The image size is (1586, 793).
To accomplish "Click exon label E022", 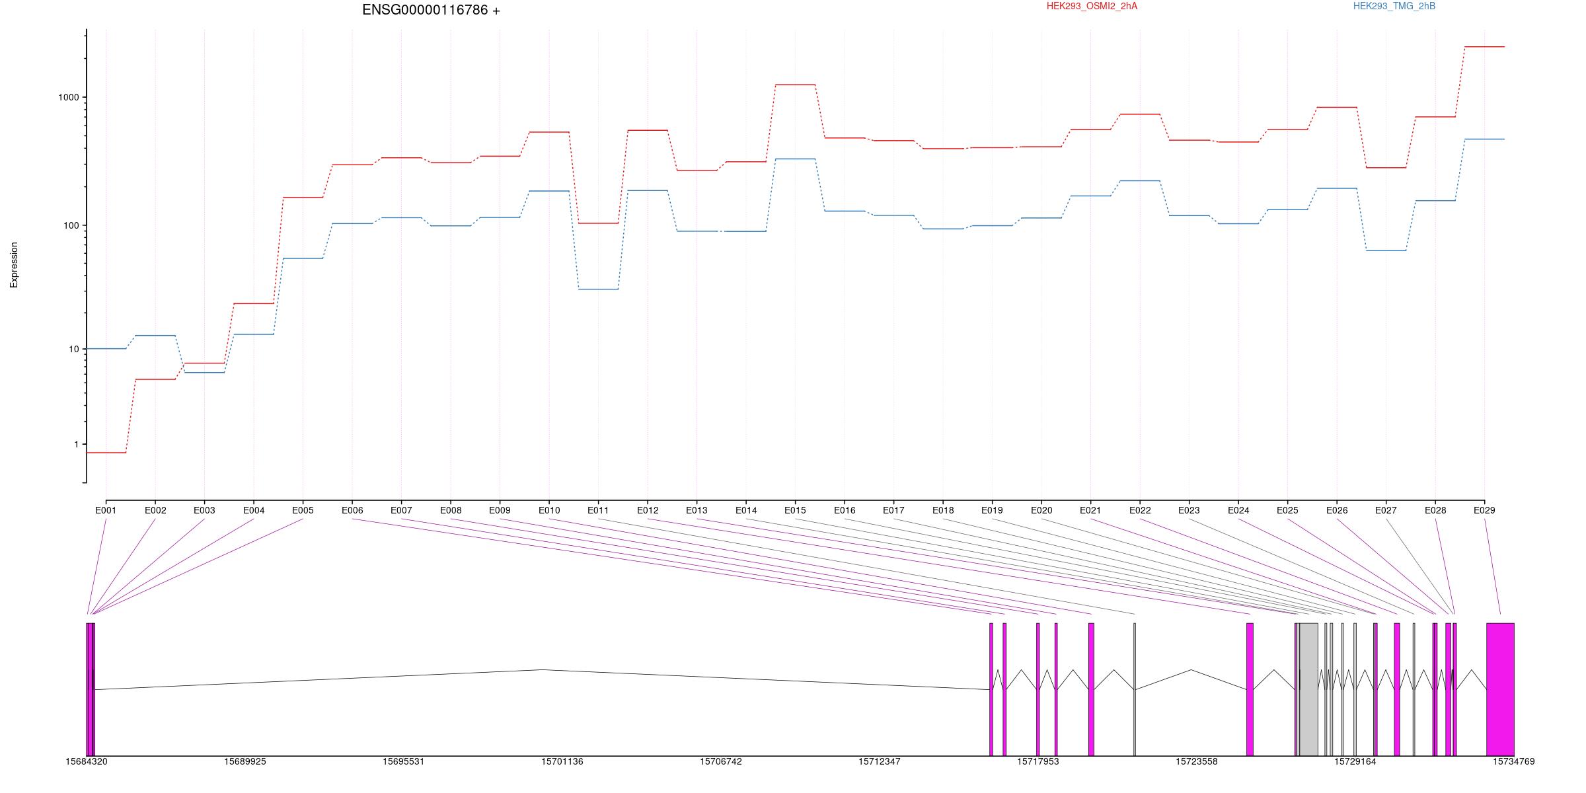I will [x=1140, y=511].
